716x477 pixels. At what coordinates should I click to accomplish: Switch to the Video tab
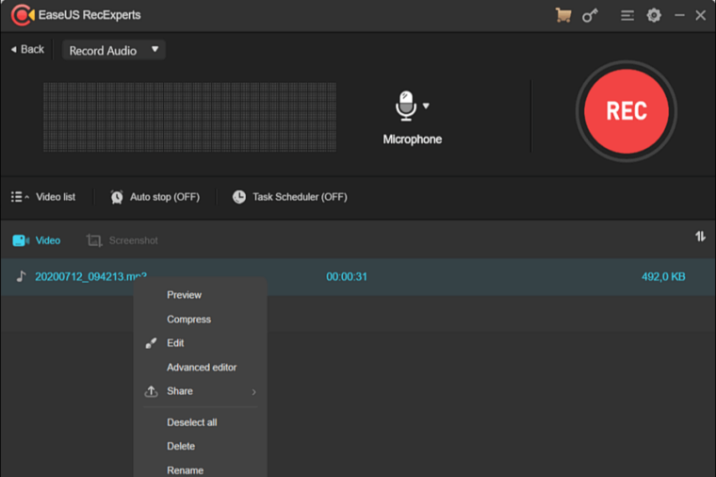37,240
